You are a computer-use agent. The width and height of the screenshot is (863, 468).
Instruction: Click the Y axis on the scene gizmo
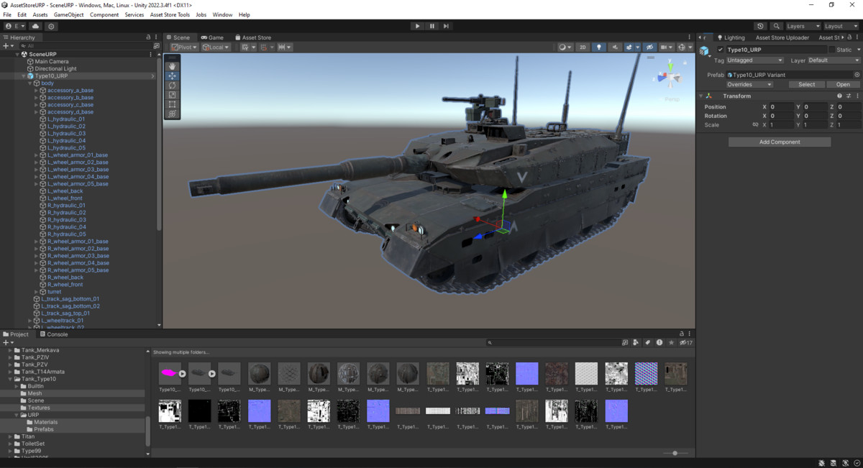point(669,65)
